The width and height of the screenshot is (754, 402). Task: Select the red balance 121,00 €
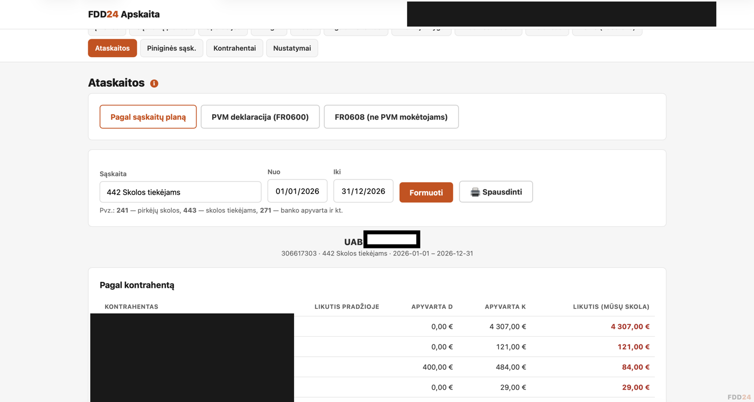point(633,347)
